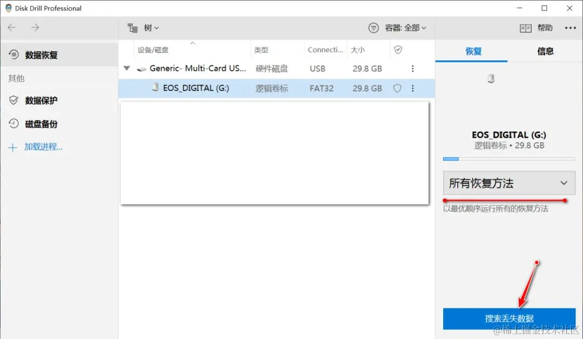Image resolution: width=583 pixels, height=339 pixels.
Task: Open the 容器: 全部 filter dropdown
Action: tap(405, 28)
